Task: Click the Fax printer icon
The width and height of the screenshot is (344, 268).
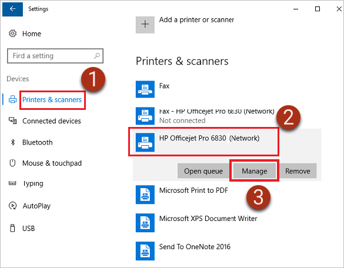Action: point(145,89)
